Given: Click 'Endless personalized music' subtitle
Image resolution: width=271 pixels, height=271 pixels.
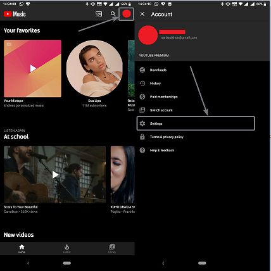Looking at the screenshot, I should [x=23, y=106].
